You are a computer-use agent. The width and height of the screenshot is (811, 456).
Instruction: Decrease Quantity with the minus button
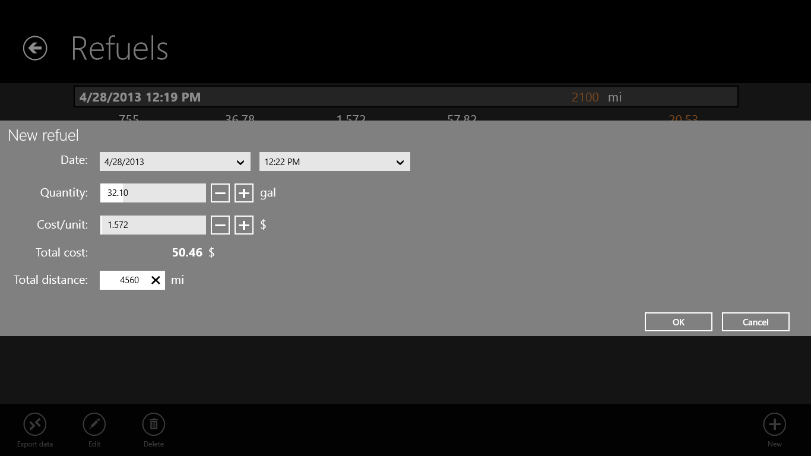click(220, 193)
